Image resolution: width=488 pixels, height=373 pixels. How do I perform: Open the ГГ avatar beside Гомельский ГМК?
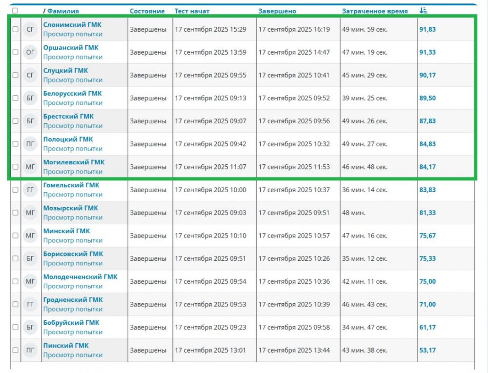click(x=30, y=190)
